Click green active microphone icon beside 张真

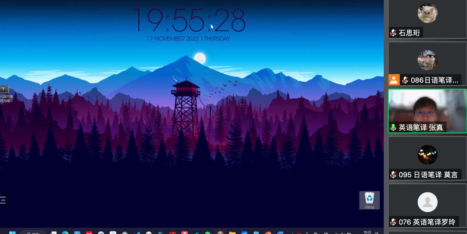pyautogui.click(x=394, y=127)
